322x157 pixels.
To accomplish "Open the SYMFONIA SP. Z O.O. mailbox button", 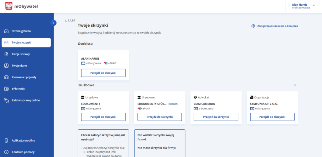I will (x=272, y=117).
